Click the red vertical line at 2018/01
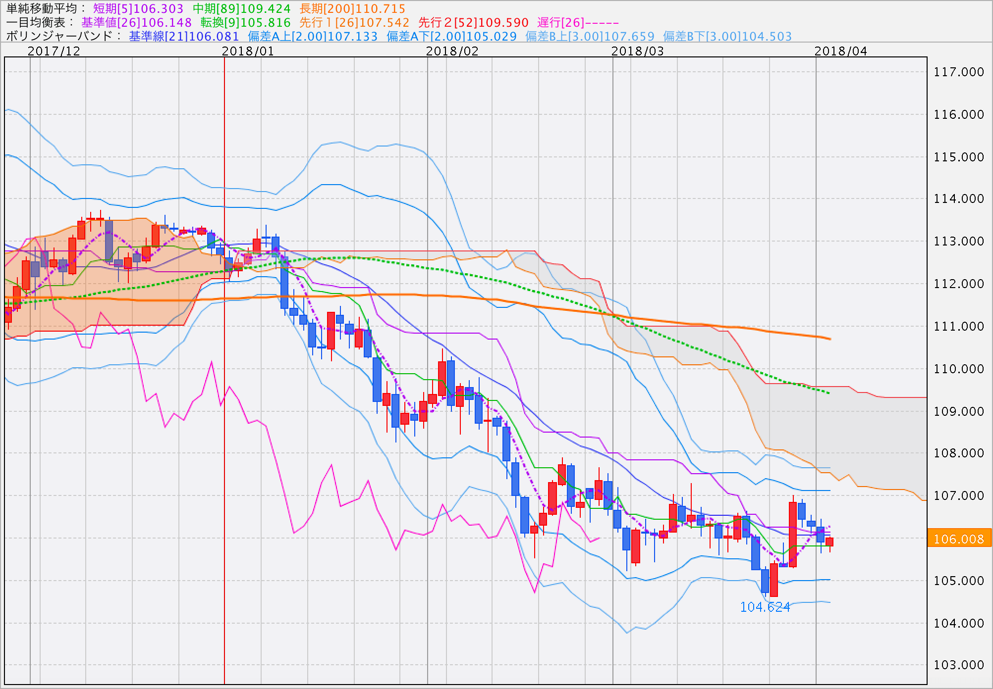 [x=224, y=370]
